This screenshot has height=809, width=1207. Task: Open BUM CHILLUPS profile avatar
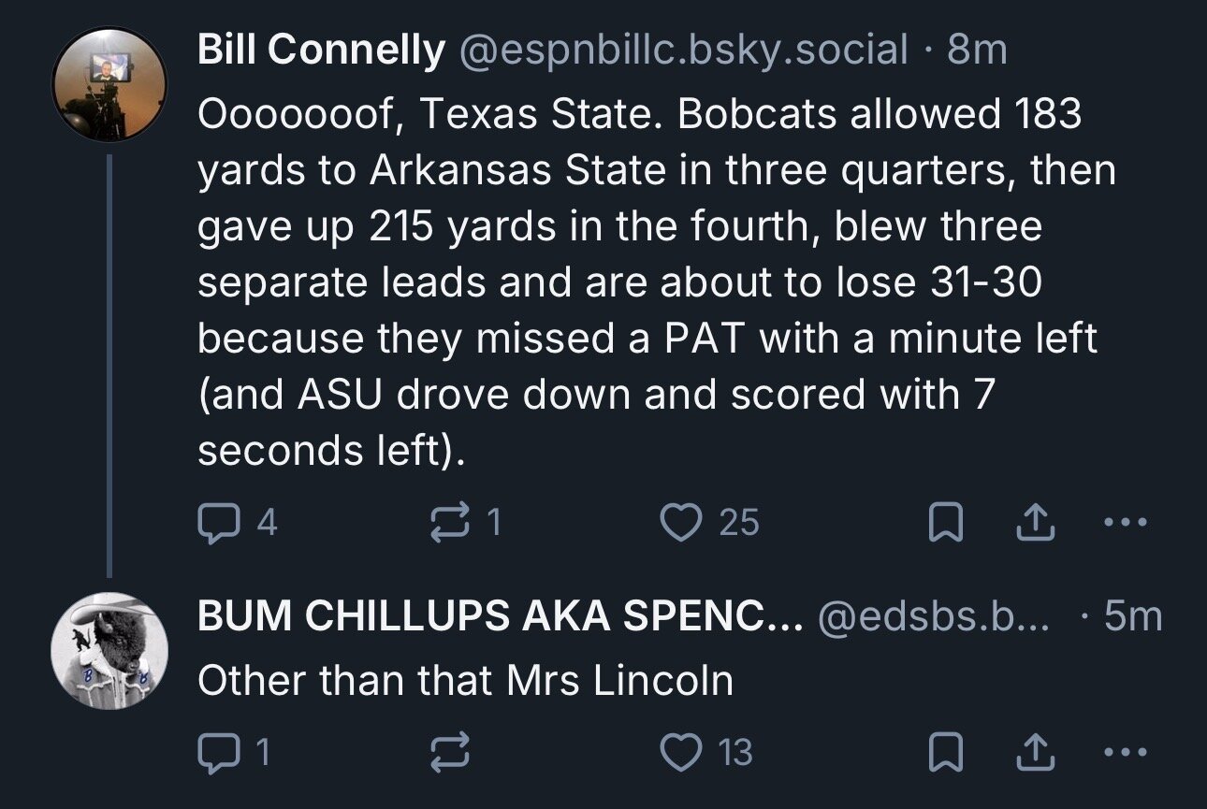(109, 650)
